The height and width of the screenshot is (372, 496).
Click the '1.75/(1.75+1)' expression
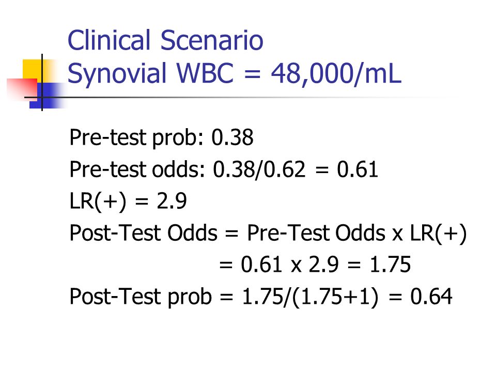tap(311, 297)
